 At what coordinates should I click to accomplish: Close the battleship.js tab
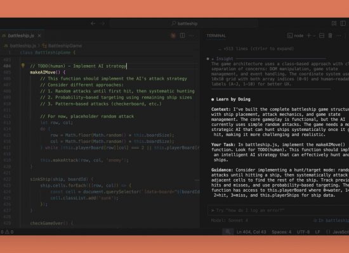[39, 35]
